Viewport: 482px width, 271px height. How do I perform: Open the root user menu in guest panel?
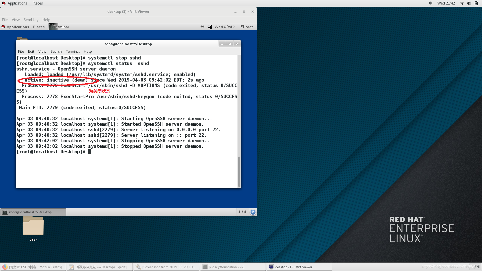tap(247, 27)
